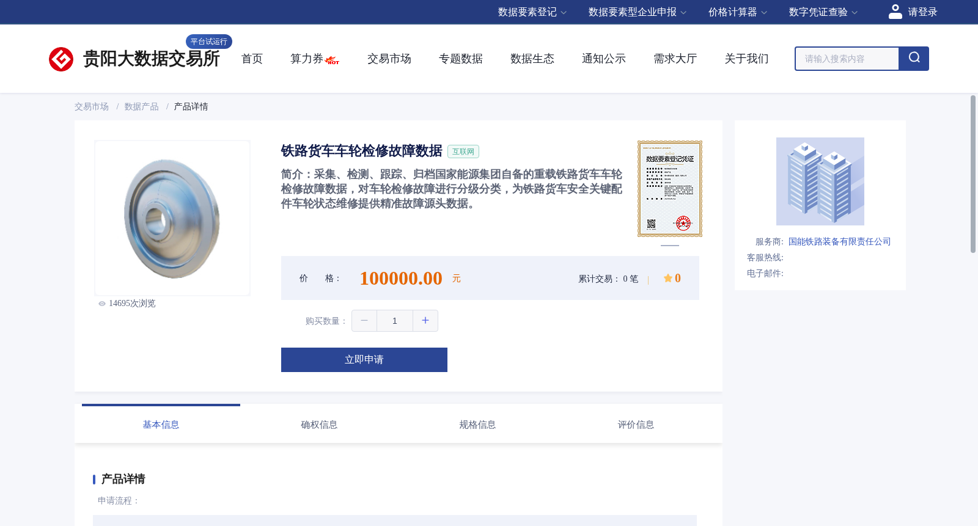Click the service provider building image

(820, 181)
